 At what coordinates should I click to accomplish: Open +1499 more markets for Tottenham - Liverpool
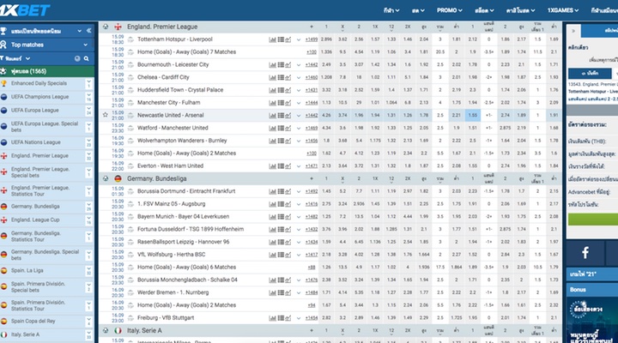coord(312,39)
